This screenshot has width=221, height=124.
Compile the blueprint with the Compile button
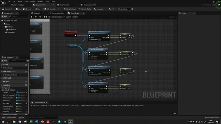6,9
